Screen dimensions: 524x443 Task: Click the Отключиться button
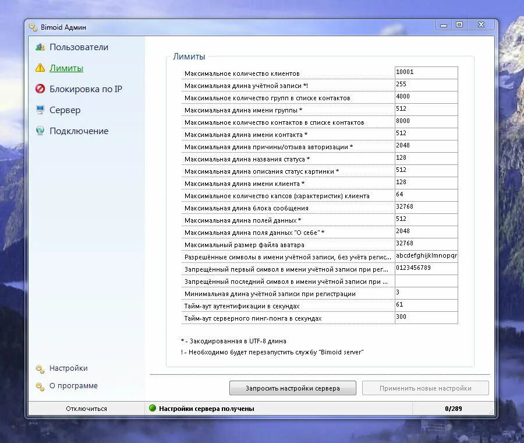pos(86,409)
